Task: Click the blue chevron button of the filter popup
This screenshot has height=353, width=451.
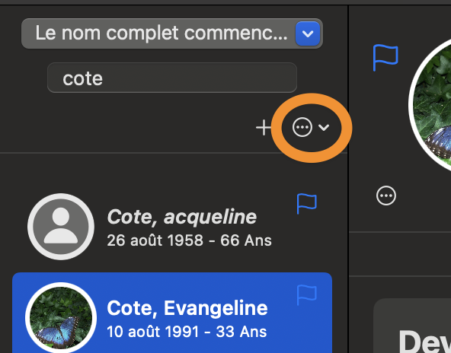Action: coord(308,33)
